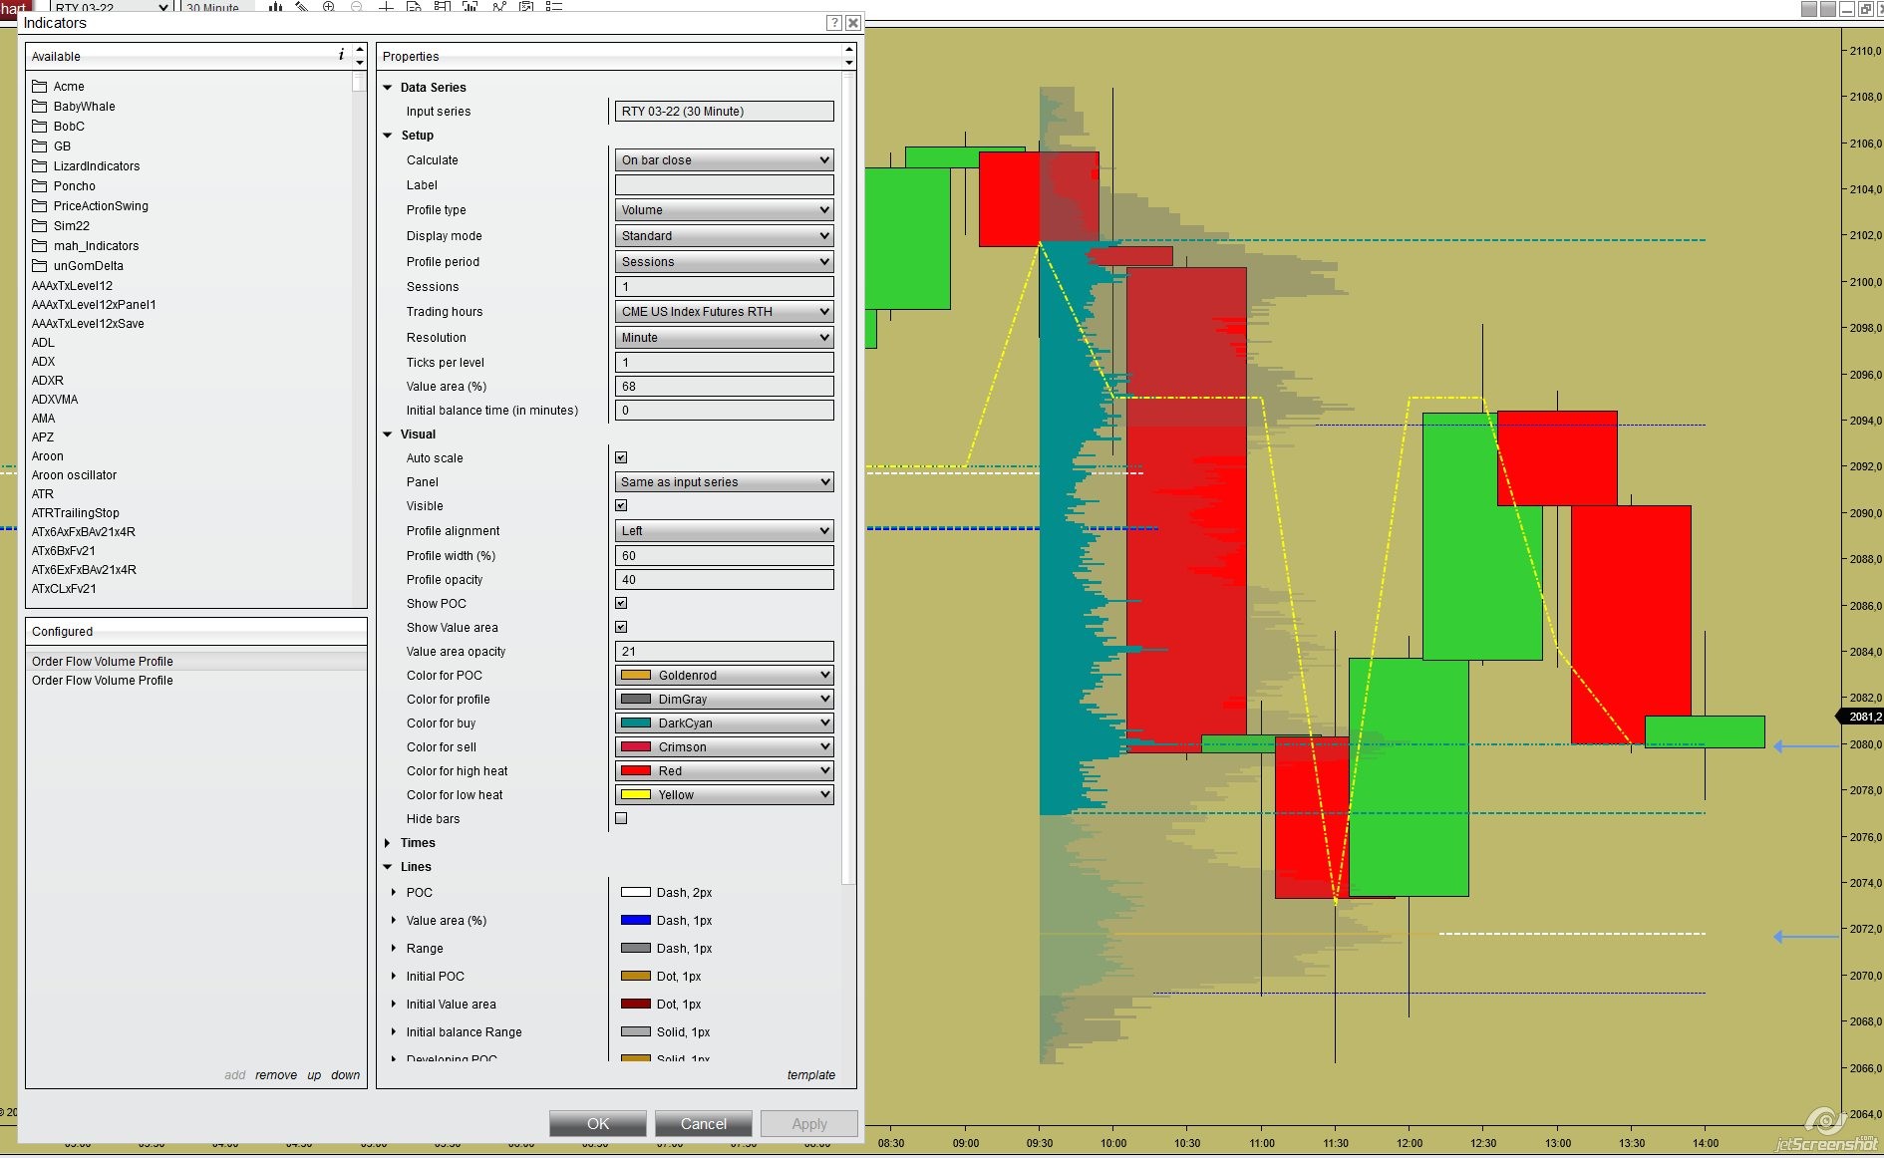Click the zoom in icon in chart toolbar

click(x=329, y=6)
